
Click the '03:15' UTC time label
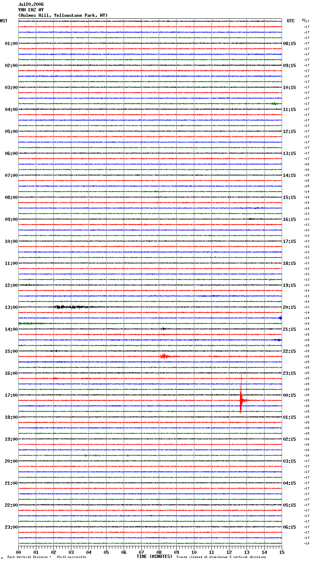[x=289, y=461]
